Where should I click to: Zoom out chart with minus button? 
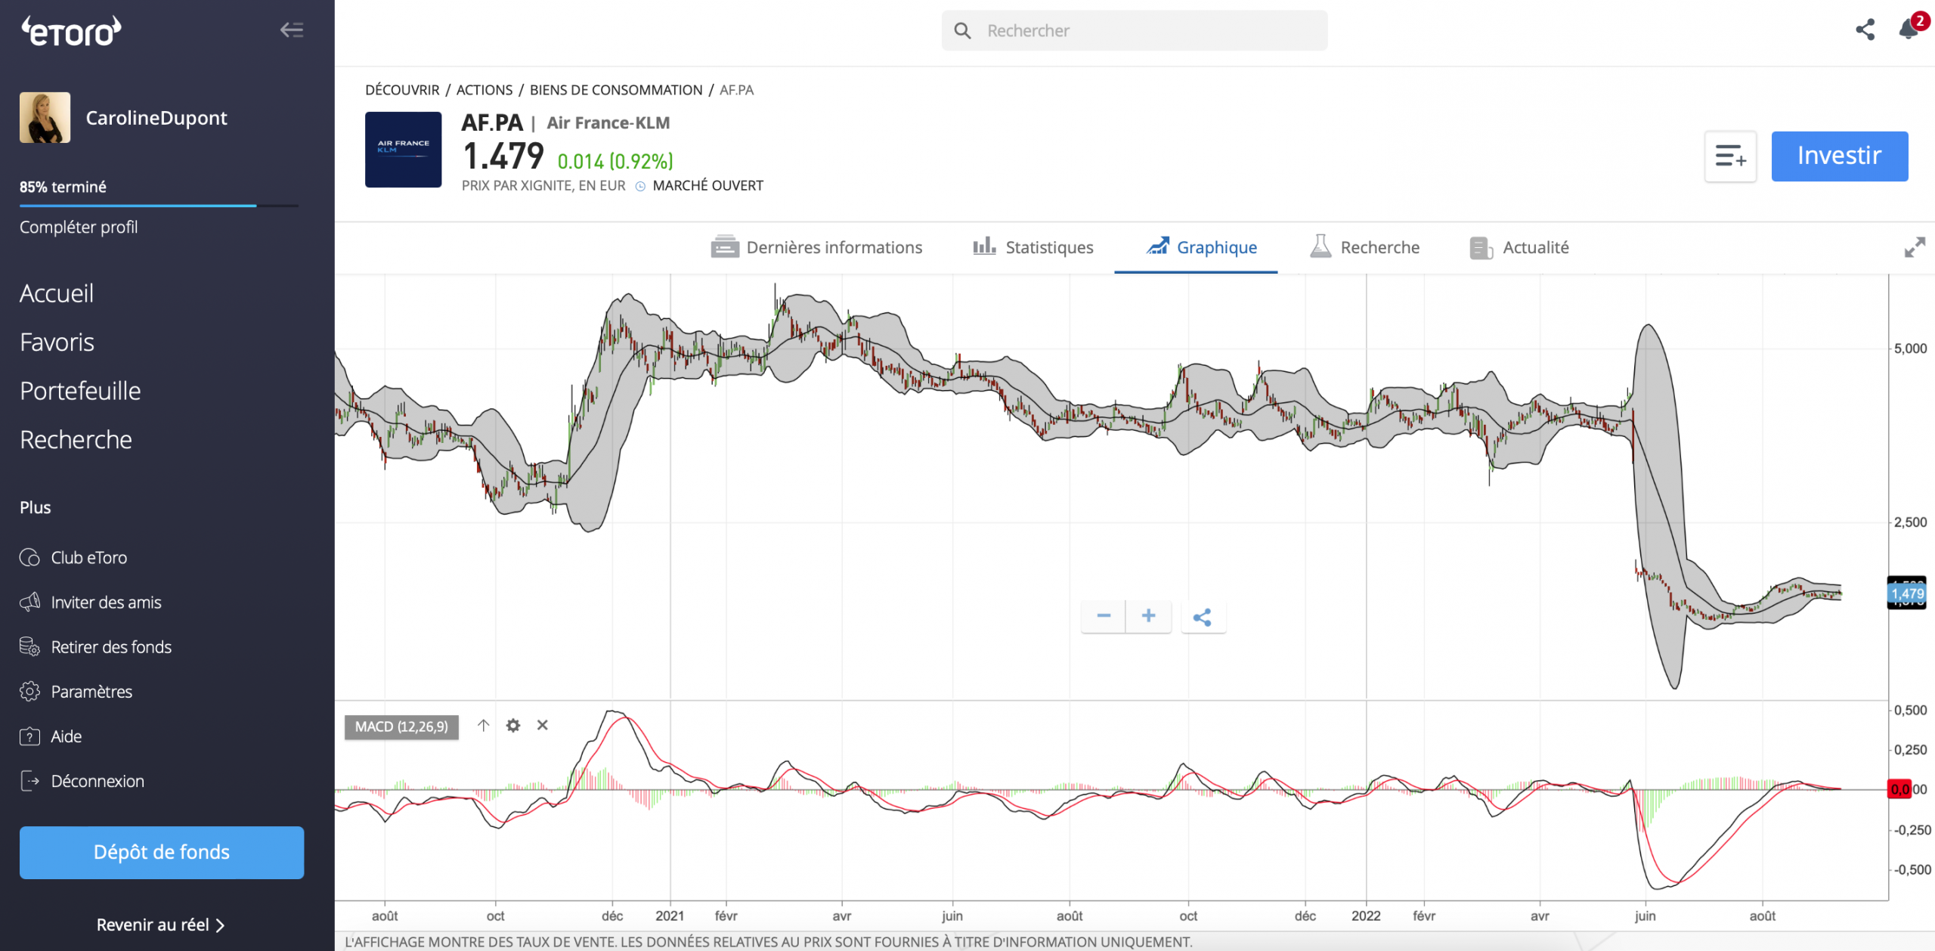[x=1104, y=616]
